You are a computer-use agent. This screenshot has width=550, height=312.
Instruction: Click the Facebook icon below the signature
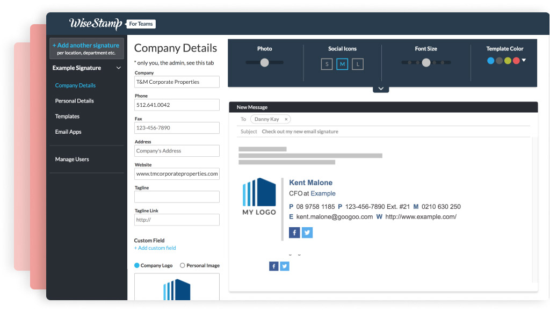click(x=273, y=266)
